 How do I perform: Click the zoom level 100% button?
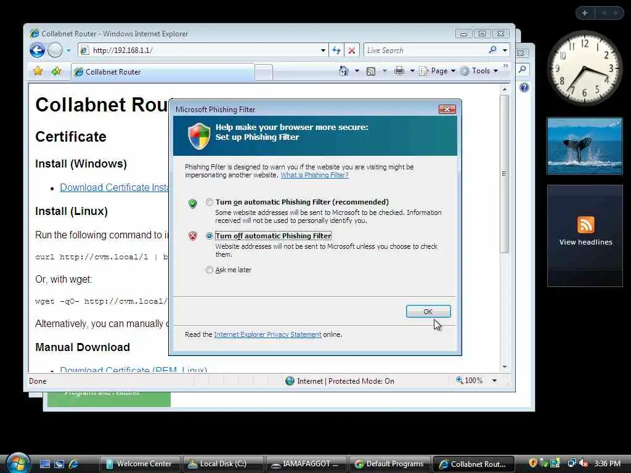point(469,381)
